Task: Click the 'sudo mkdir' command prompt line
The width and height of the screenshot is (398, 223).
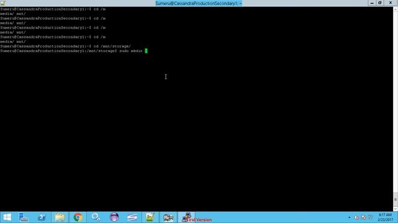Action: point(73,51)
